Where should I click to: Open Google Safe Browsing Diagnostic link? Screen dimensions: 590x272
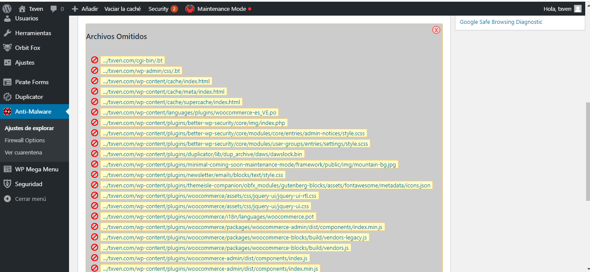pyautogui.click(x=501, y=22)
